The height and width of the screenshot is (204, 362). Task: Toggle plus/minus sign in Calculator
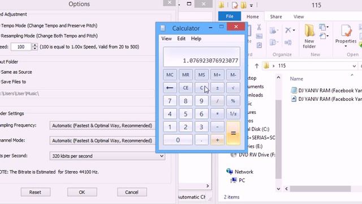217,88
